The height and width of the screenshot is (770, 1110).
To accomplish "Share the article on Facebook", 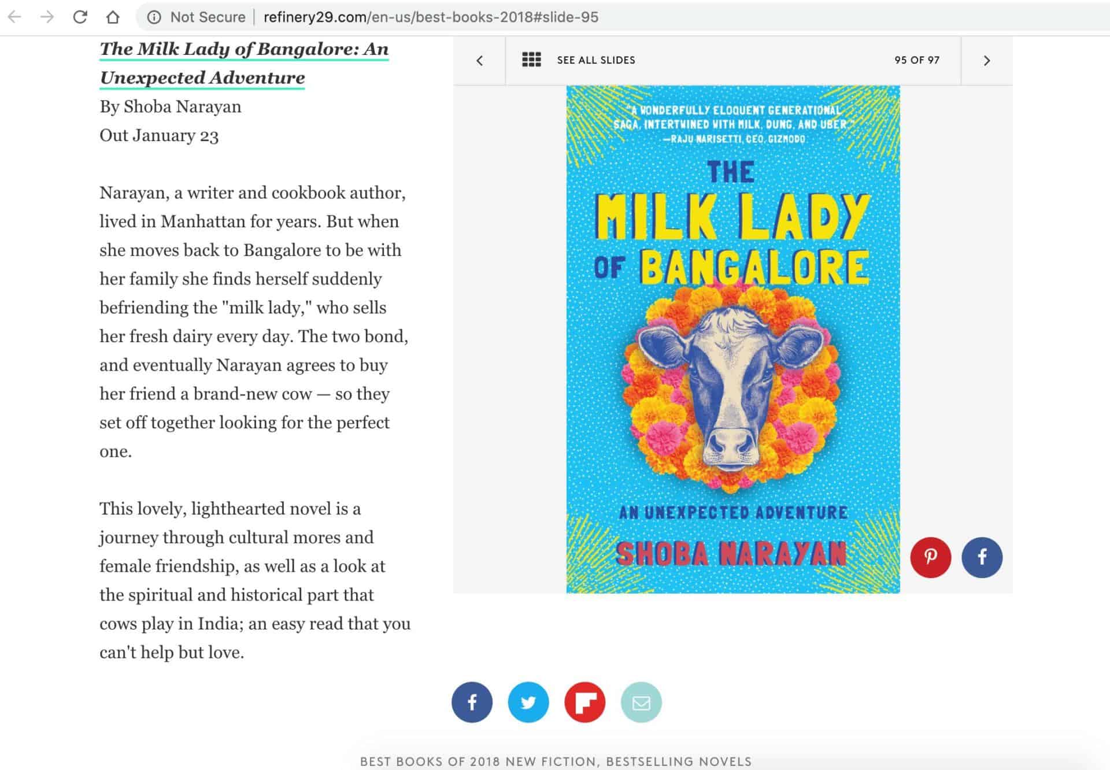I will 472,702.
